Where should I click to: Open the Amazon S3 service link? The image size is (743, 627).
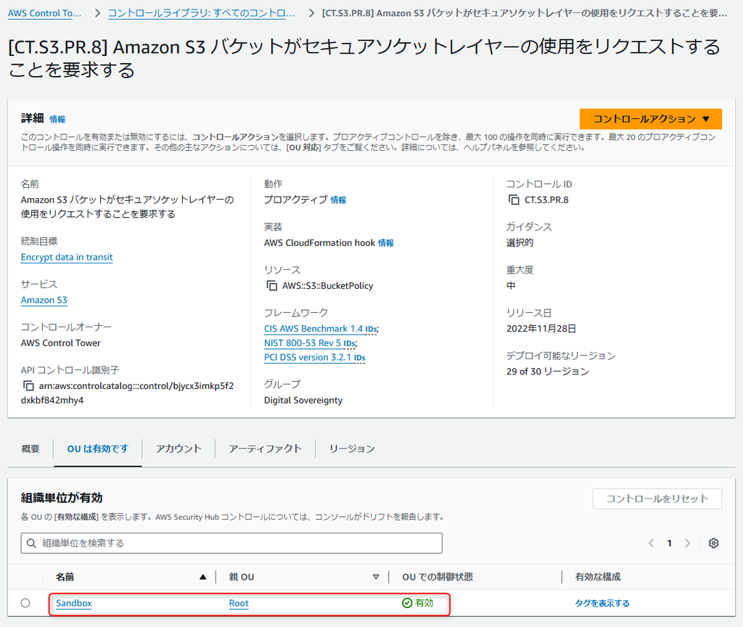[x=44, y=300]
